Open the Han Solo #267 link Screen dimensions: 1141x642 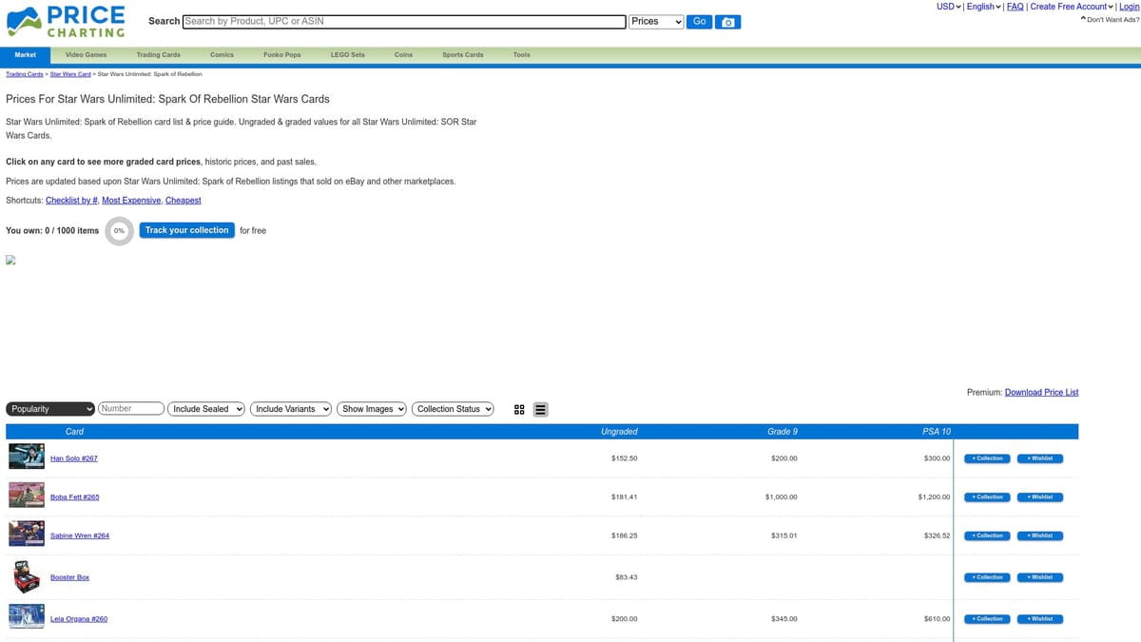point(73,458)
